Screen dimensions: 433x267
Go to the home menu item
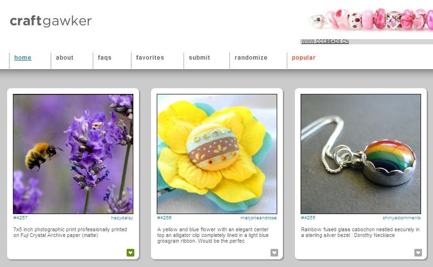pyautogui.click(x=22, y=58)
